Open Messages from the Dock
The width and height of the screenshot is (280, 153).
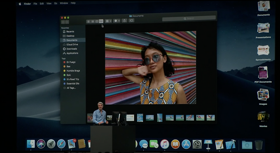coord(143,144)
